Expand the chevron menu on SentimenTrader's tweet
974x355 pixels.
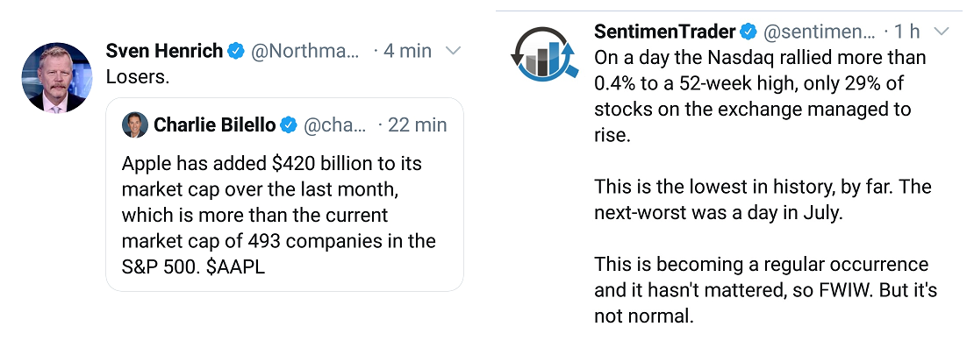tap(942, 32)
